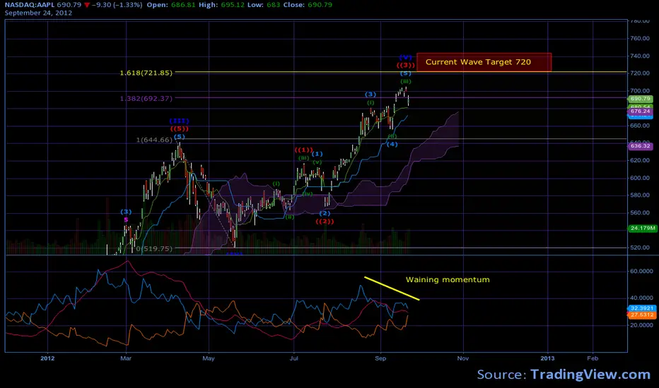Click the Jul label on time axis
This screenshot has height=388, width=659.
coord(293,358)
